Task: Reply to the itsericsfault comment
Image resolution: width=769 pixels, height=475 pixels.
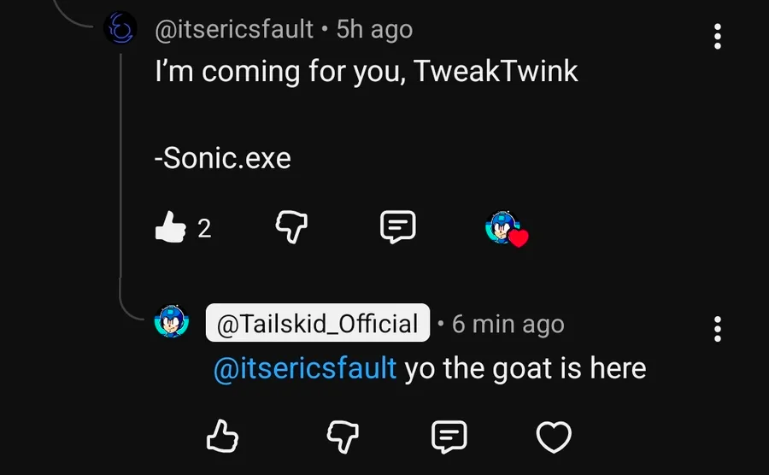Action: coord(397,227)
